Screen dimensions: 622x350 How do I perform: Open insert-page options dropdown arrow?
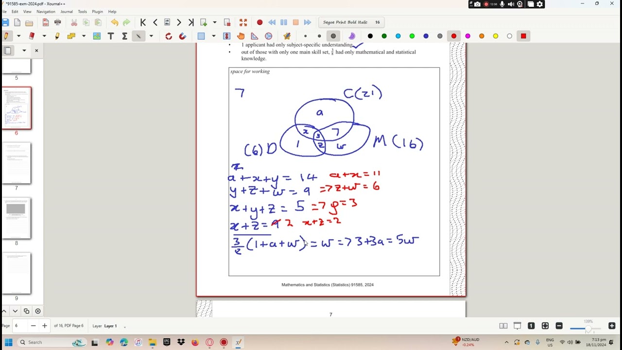pos(214,22)
